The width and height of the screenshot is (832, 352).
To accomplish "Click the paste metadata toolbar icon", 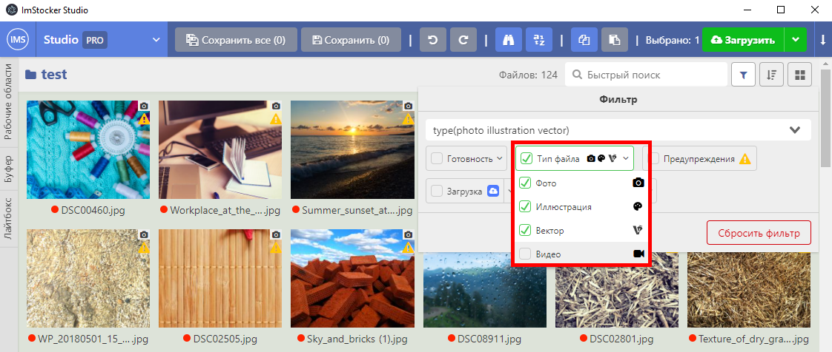I will pos(615,40).
